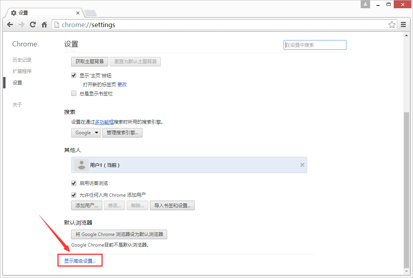Open 扩展程序 in the sidebar
The image size is (413, 278).
click(x=22, y=71)
